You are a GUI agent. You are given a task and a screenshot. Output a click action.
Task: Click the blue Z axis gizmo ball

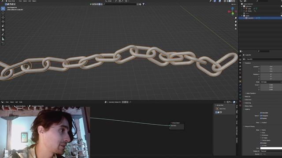coord(232,8)
